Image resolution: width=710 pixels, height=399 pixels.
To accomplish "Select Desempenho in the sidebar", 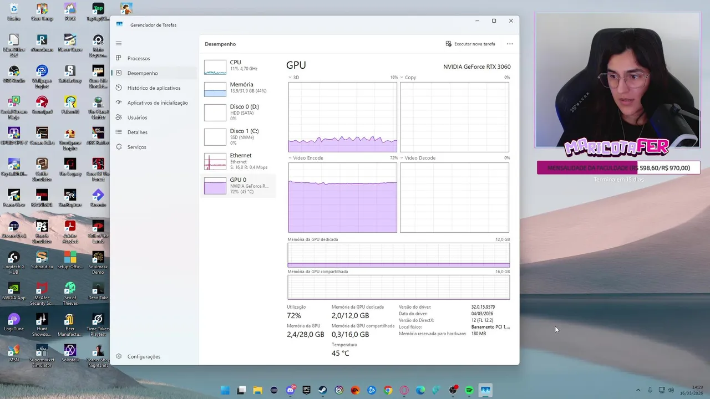I will tap(154, 73).
